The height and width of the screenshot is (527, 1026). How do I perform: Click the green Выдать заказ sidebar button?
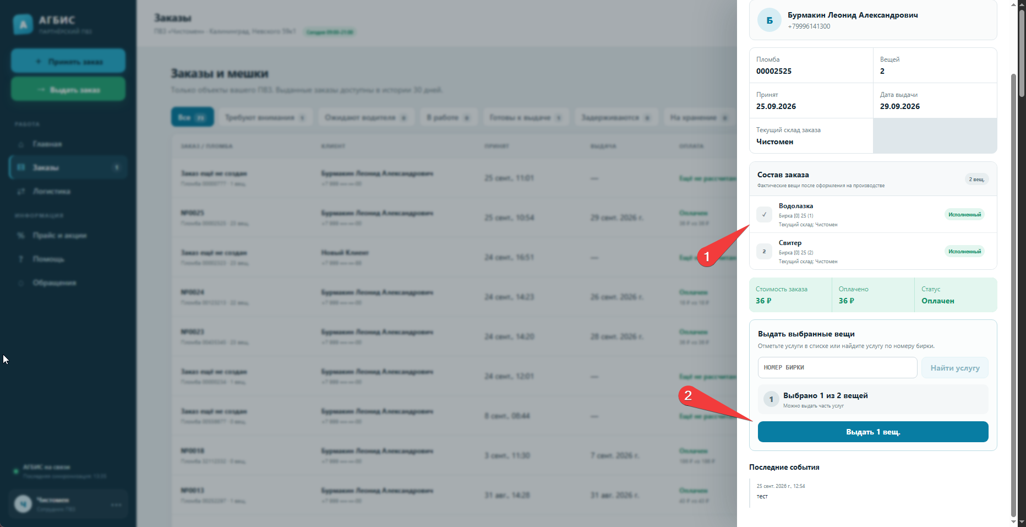pos(68,89)
